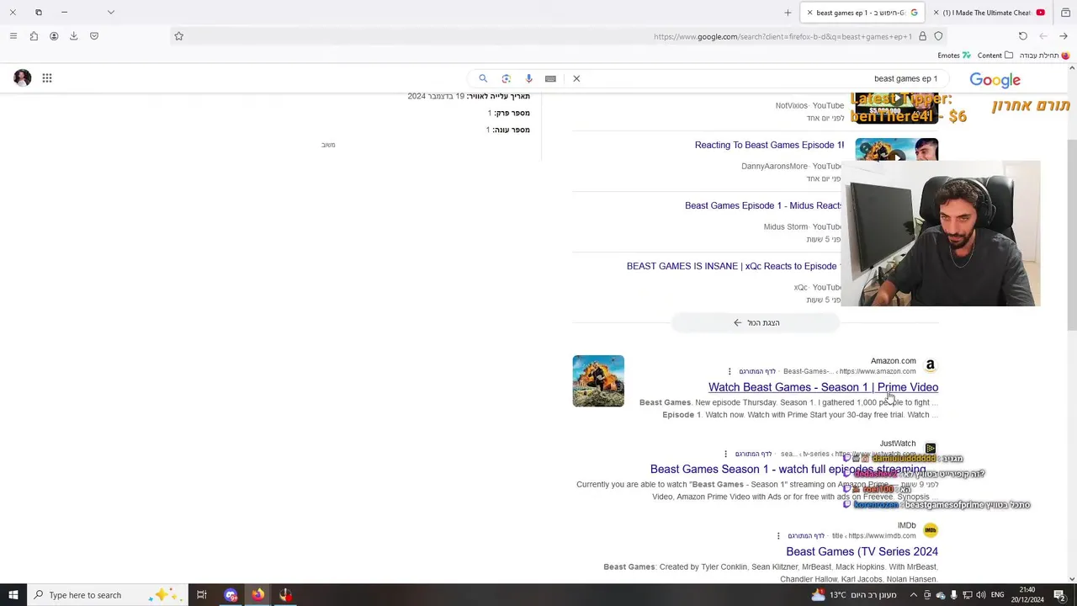
Task: Open the Google apps grid icon
Action: point(47,78)
